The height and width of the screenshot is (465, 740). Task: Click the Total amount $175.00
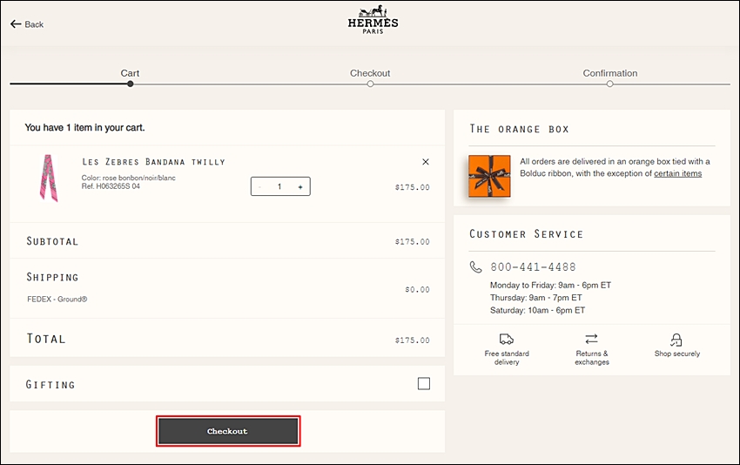[x=412, y=340]
